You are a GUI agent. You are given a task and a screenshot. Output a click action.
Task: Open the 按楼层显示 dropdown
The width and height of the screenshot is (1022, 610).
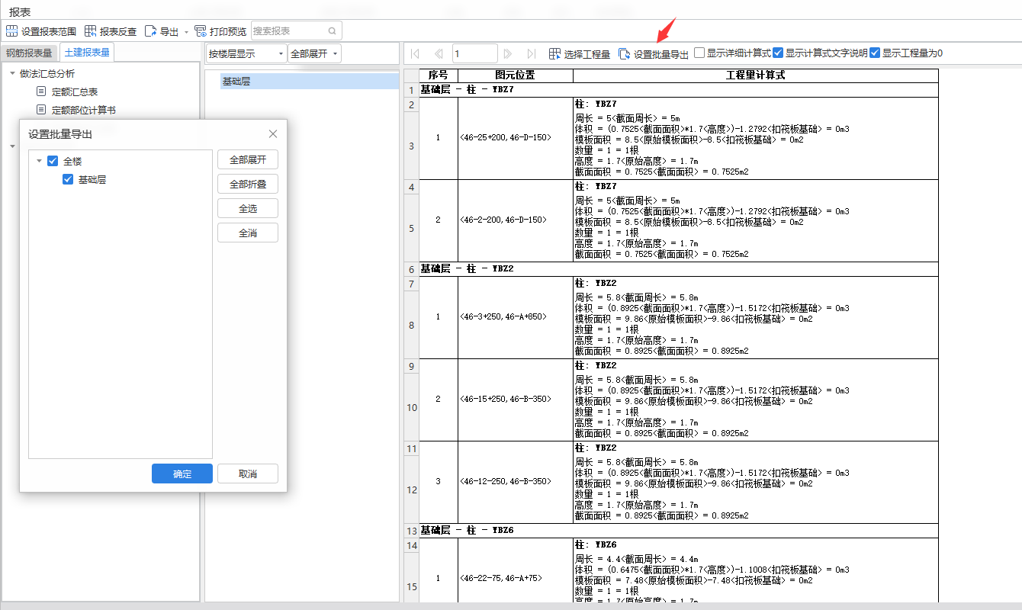coord(246,53)
